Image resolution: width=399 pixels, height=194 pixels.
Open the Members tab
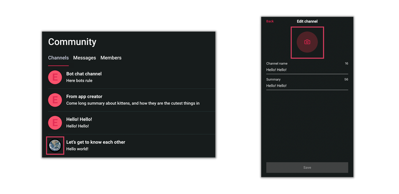click(x=111, y=58)
